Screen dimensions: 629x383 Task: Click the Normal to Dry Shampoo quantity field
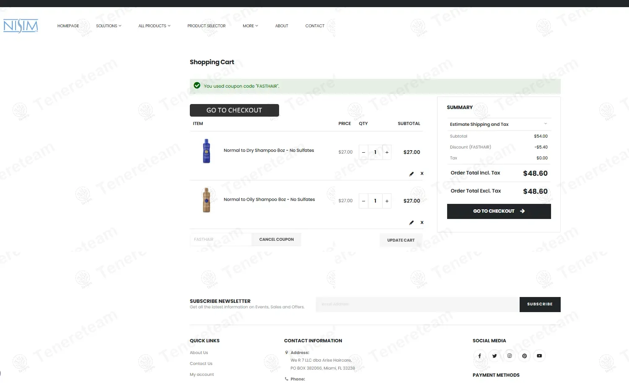(x=375, y=152)
